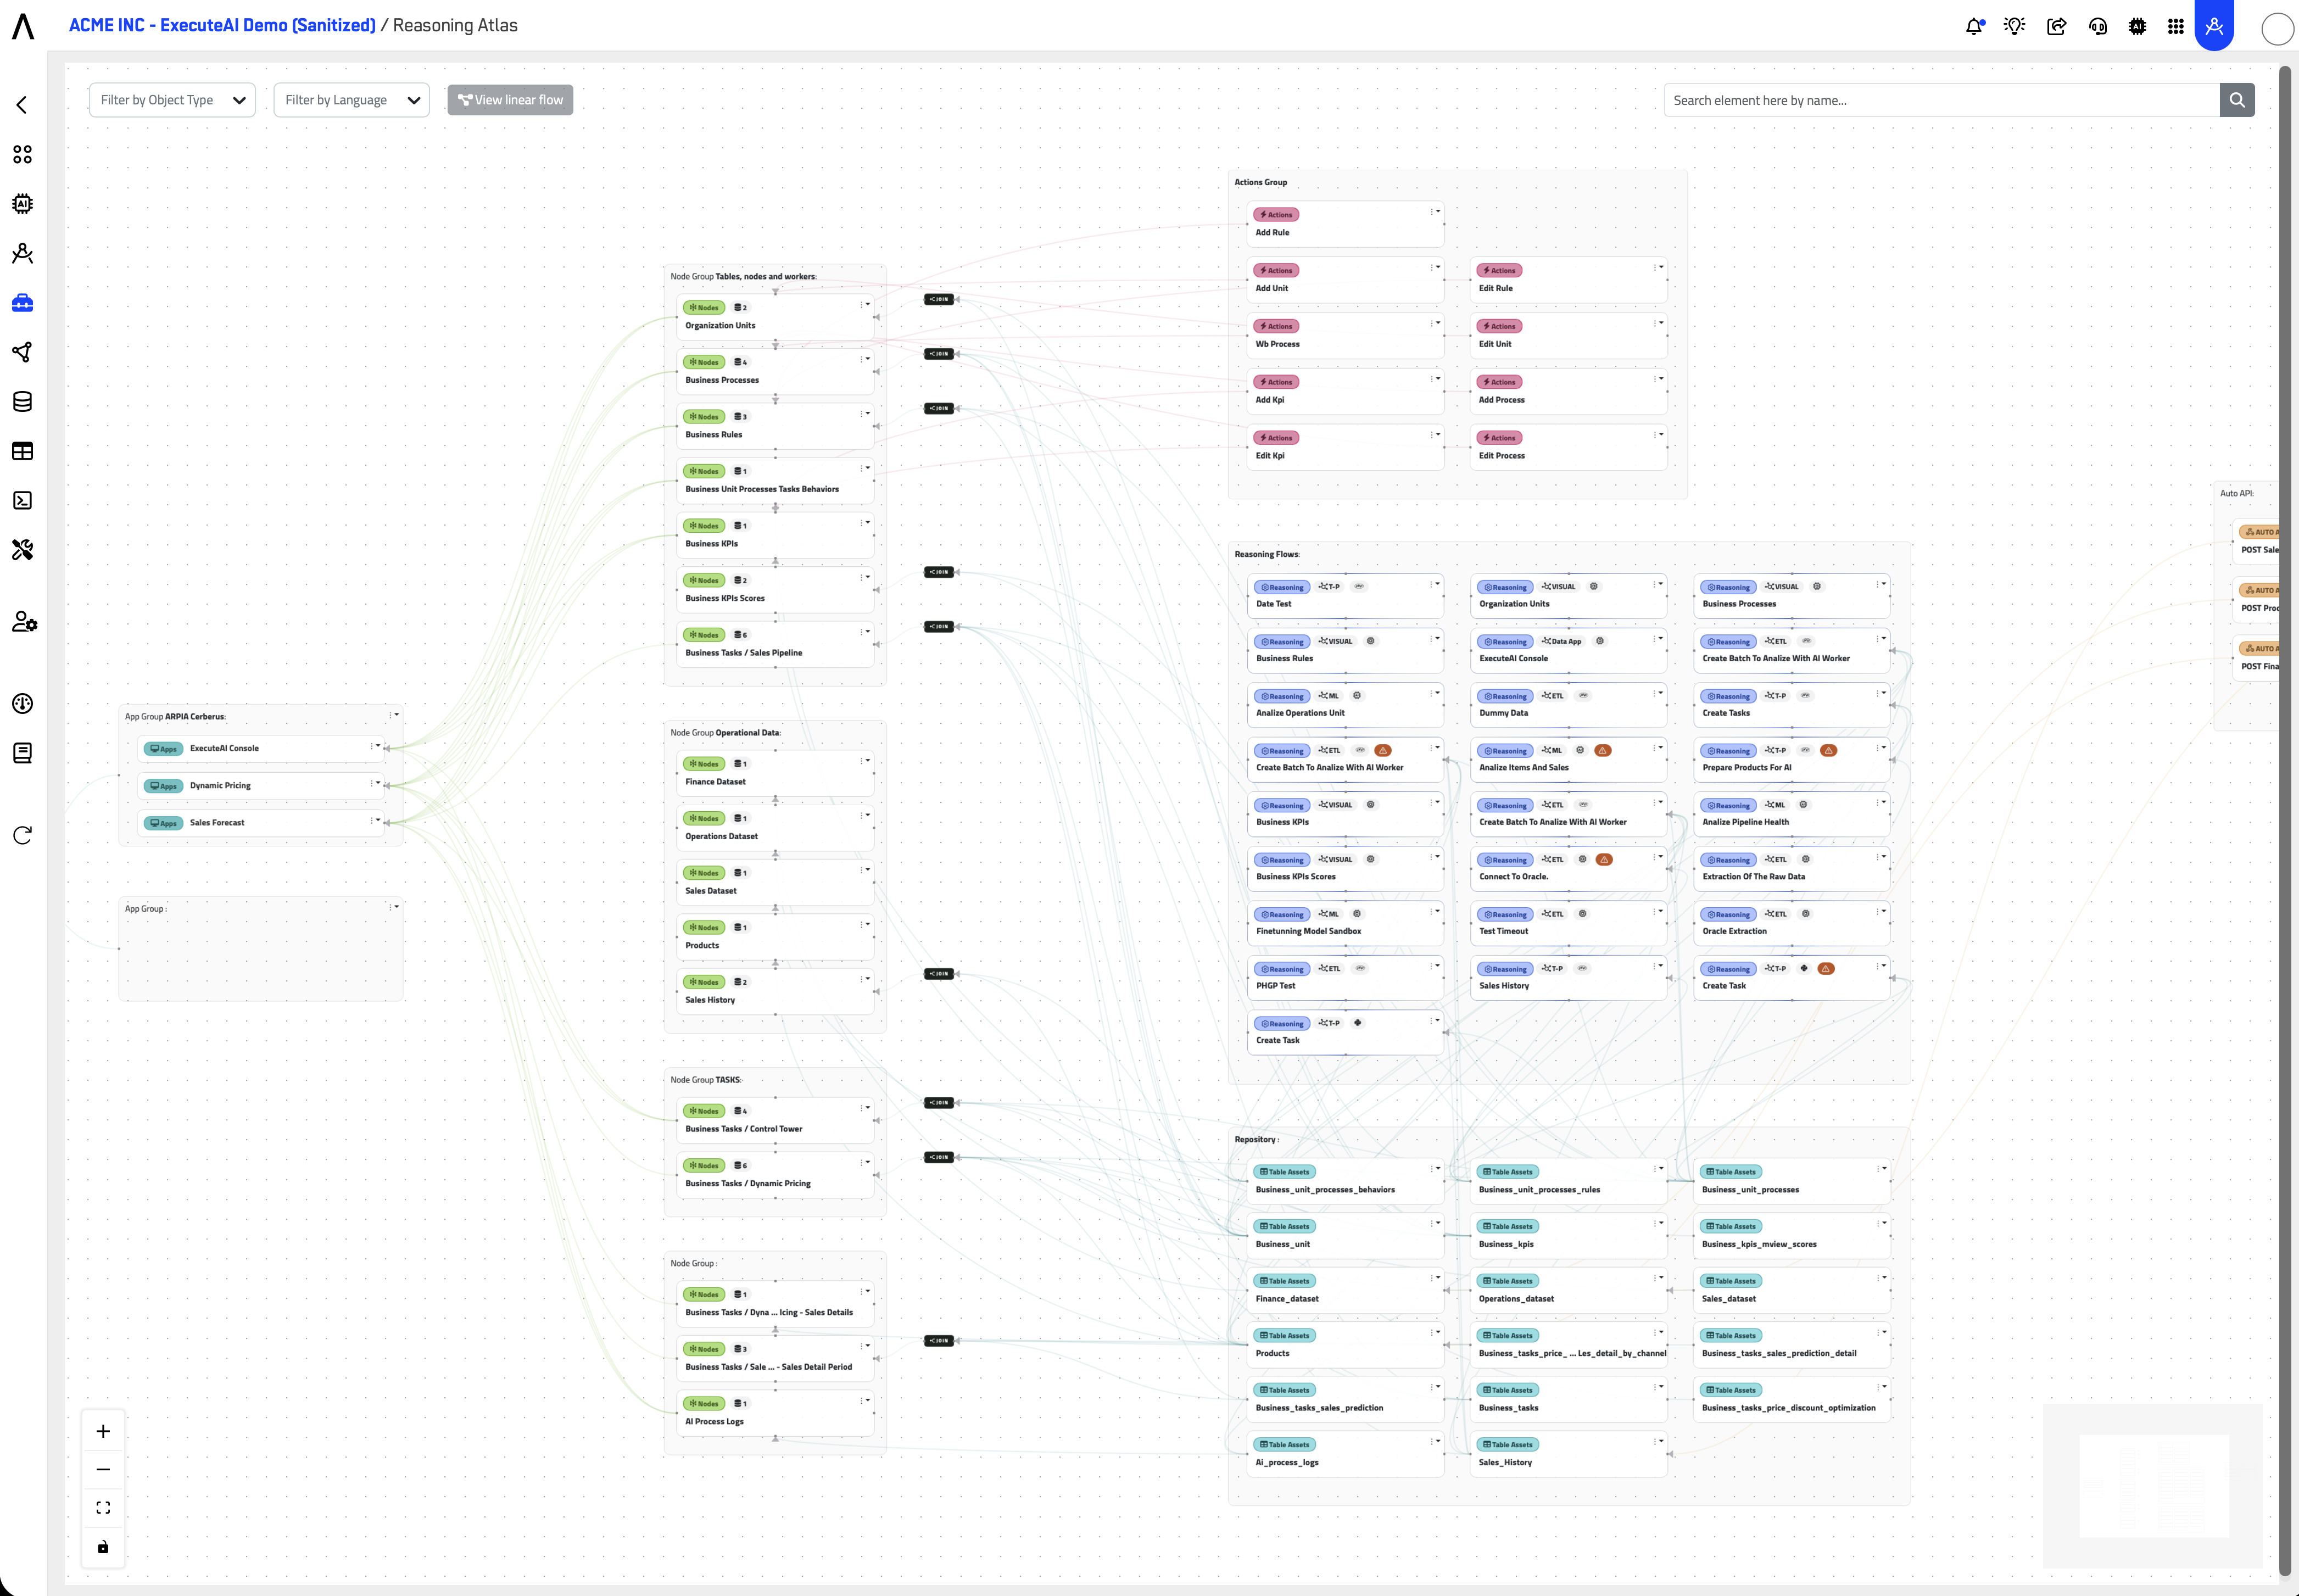
Task: Open Filter by Language dropdown
Action: (x=351, y=100)
